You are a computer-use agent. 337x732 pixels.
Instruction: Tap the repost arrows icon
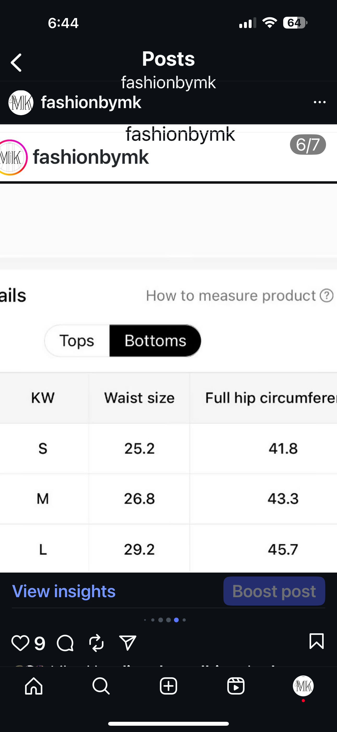(x=96, y=643)
